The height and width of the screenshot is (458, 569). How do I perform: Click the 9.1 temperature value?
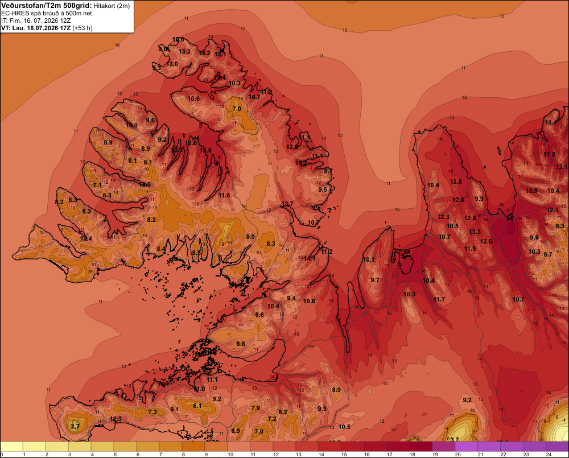pyautogui.click(x=175, y=409)
